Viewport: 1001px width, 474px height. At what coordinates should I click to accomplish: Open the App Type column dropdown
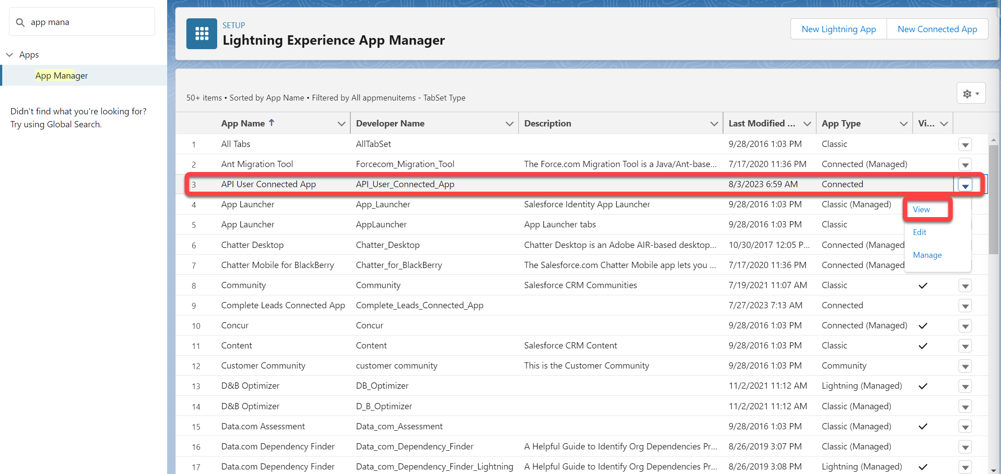(903, 123)
